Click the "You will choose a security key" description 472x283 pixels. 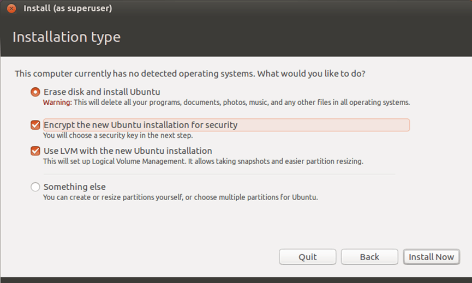click(118, 136)
